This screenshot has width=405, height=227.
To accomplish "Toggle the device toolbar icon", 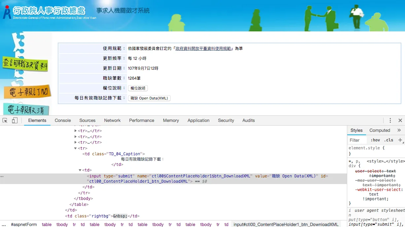I will coord(15,121).
